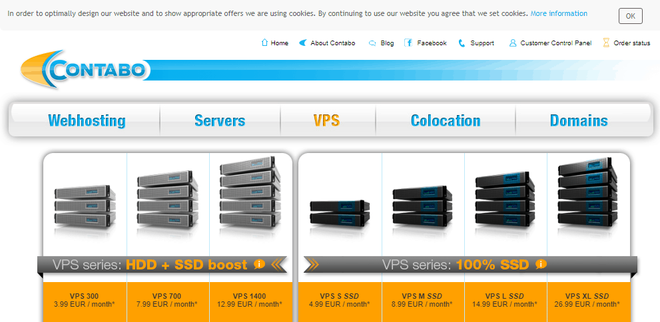
Task: Click the Order status hourglass icon
Action: [606, 43]
